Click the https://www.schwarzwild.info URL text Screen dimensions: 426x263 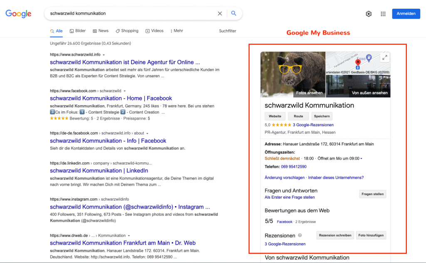[75, 54]
